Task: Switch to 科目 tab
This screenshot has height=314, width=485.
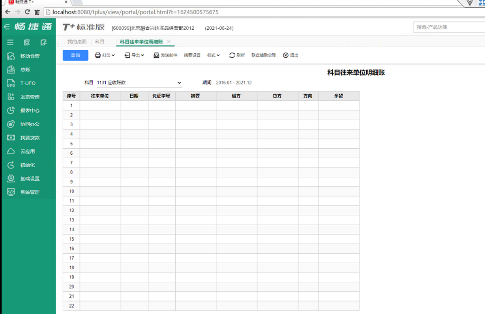Action: (100, 42)
